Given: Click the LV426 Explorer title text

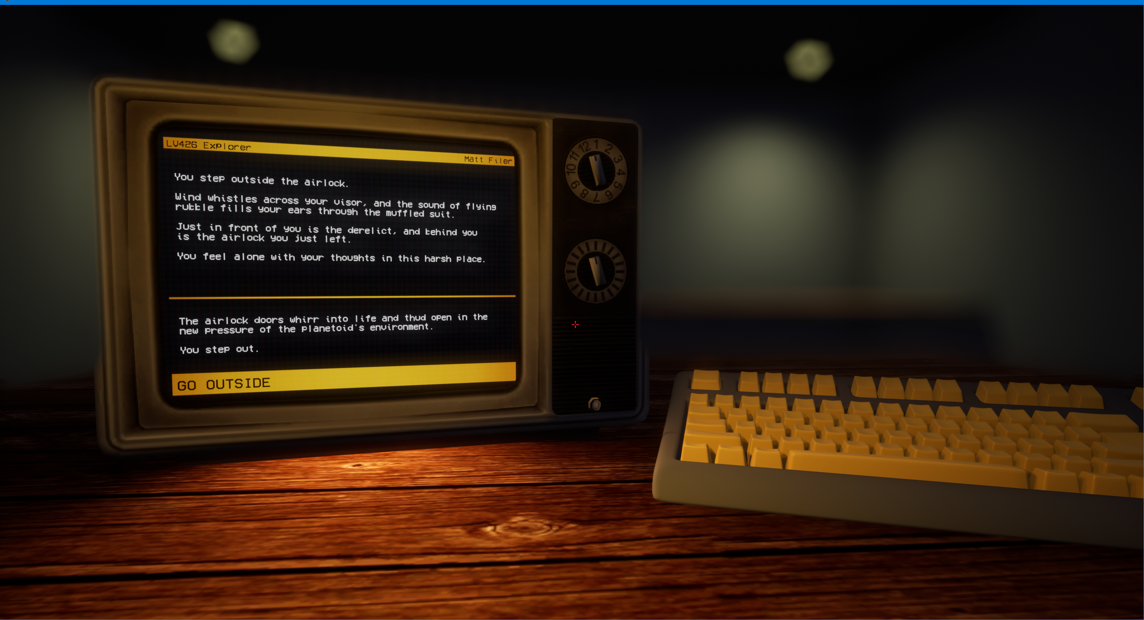Looking at the screenshot, I should coord(208,145).
